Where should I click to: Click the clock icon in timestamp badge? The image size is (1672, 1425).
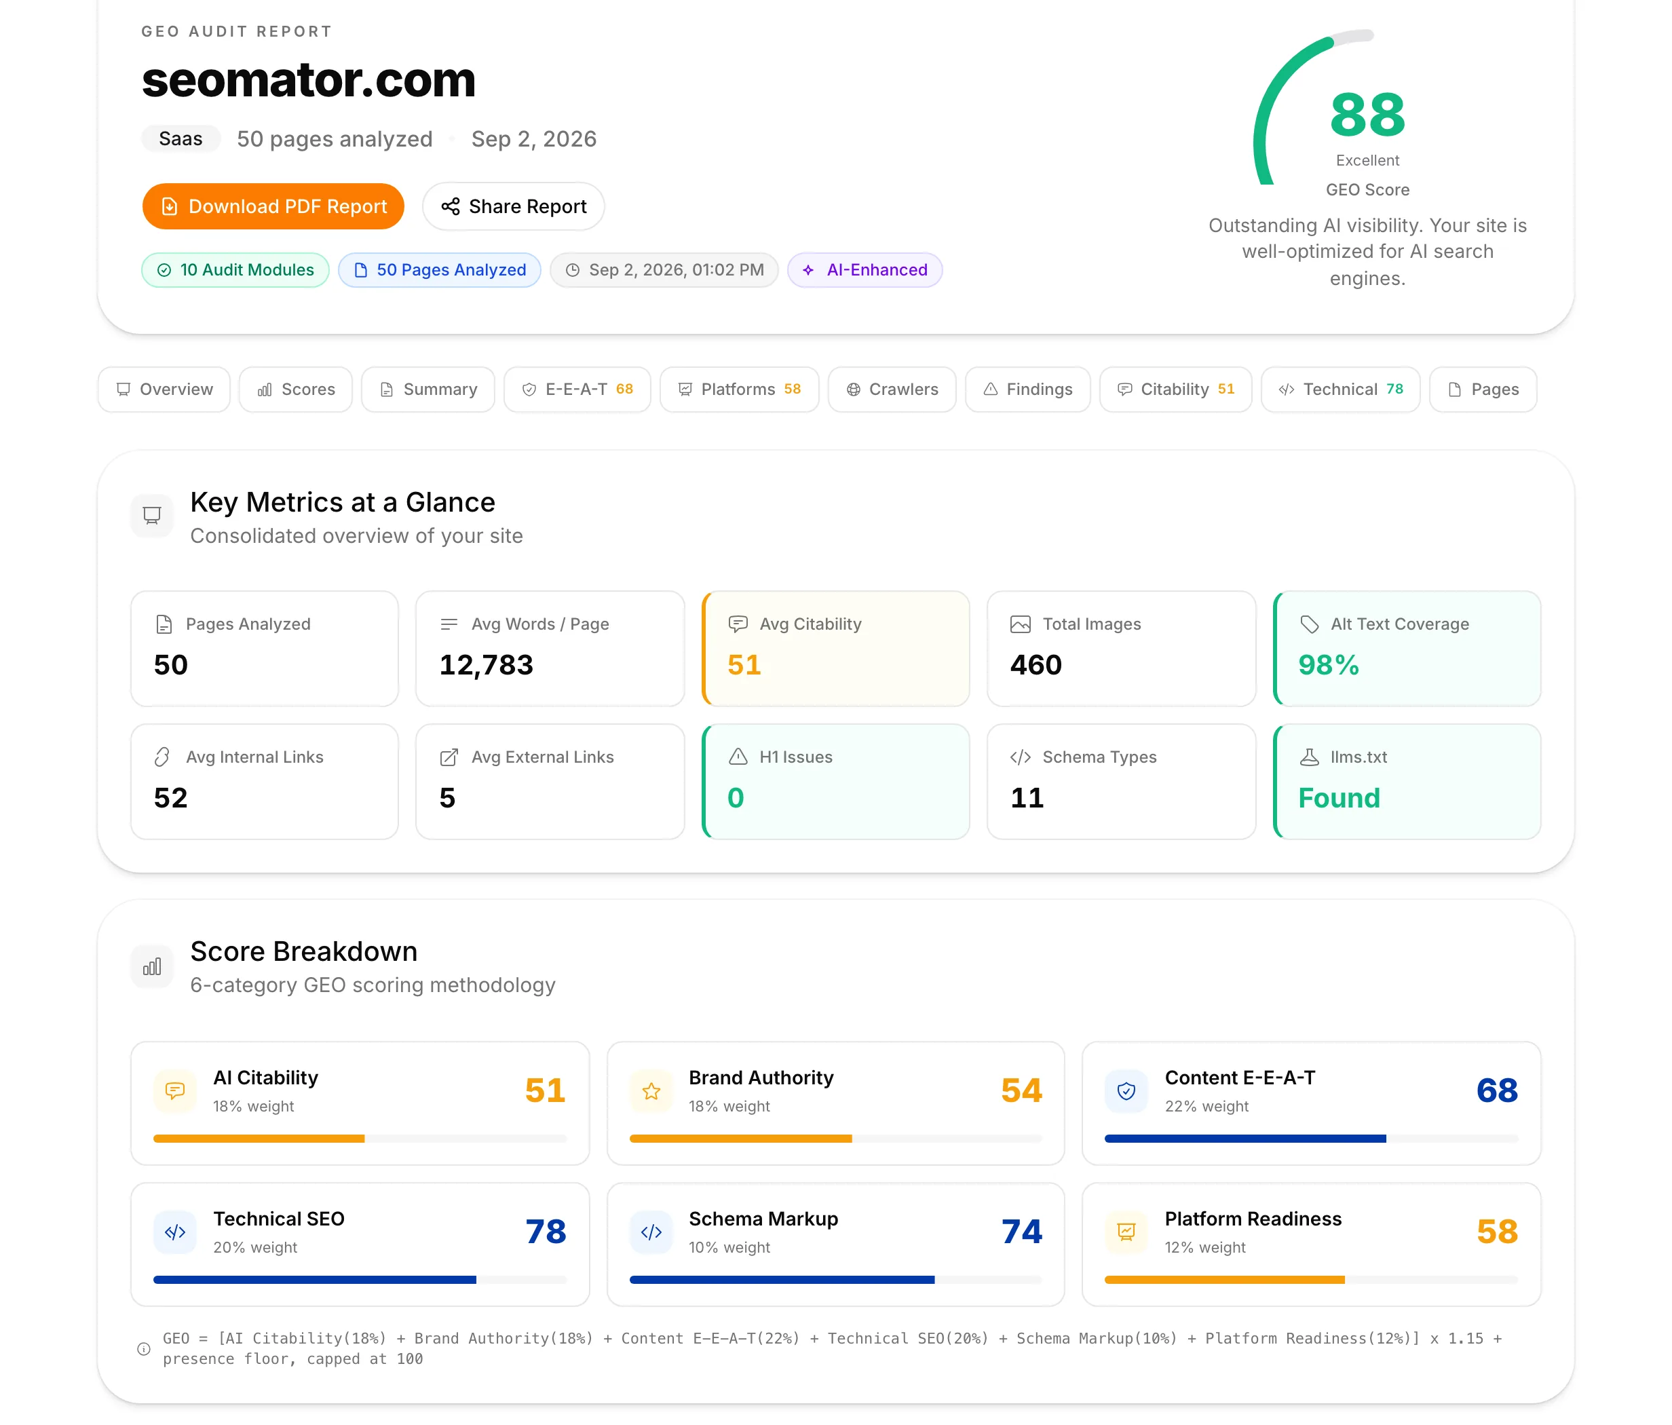pyautogui.click(x=573, y=270)
